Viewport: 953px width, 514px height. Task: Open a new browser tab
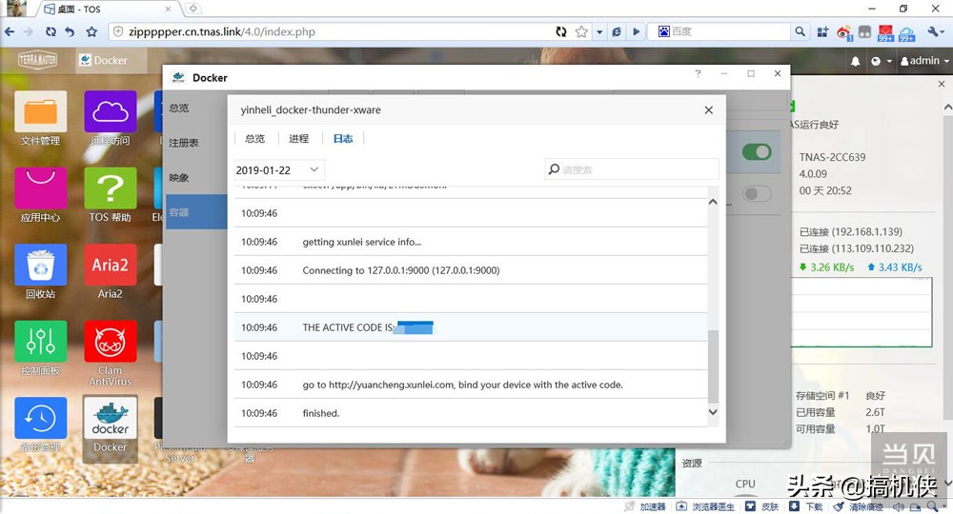point(193,9)
